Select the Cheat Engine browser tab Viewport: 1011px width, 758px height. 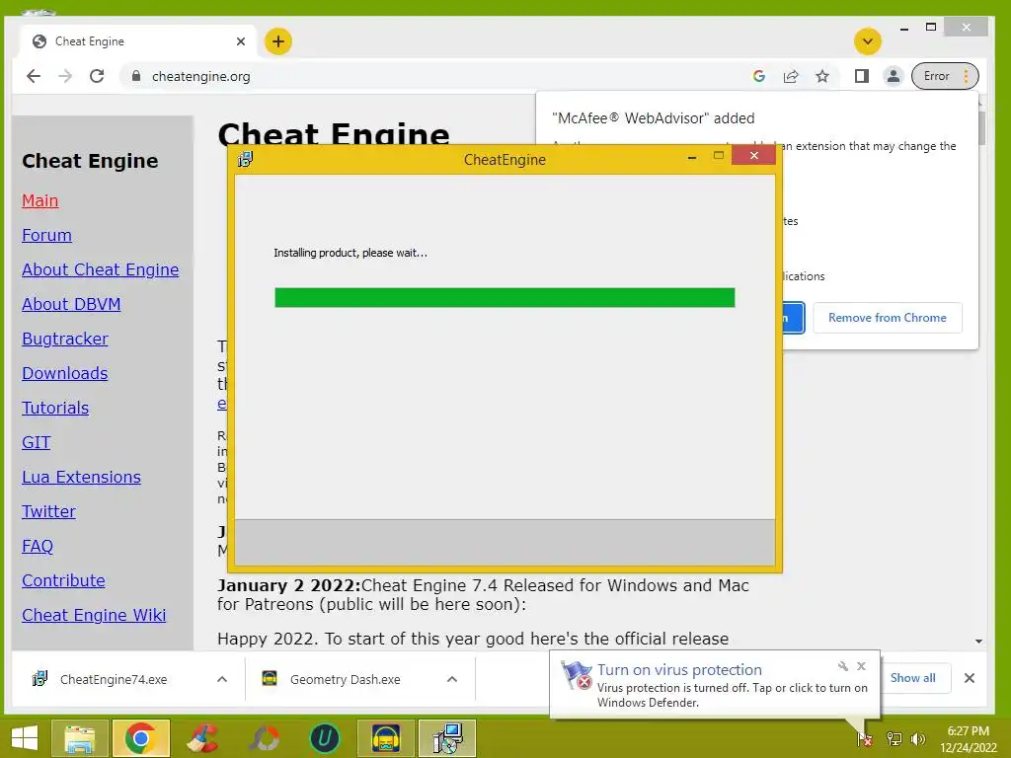click(137, 41)
